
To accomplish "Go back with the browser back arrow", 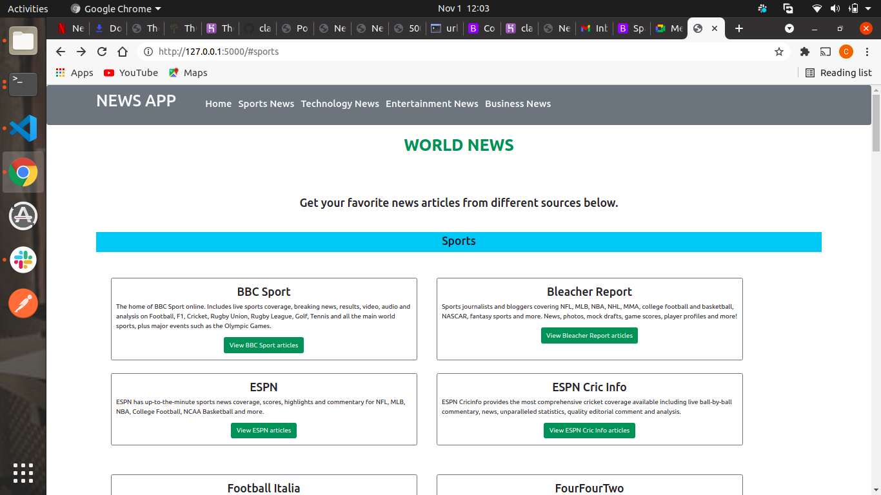I will (x=61, y=52).
